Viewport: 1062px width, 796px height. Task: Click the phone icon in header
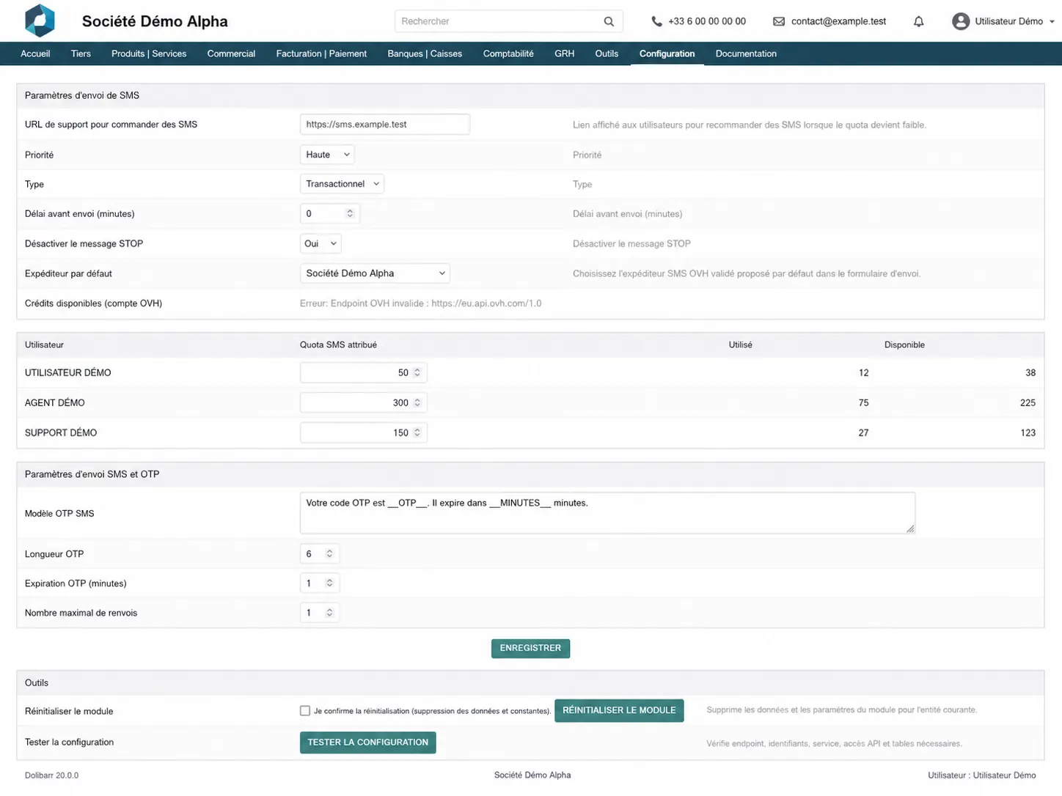[656, 21]
